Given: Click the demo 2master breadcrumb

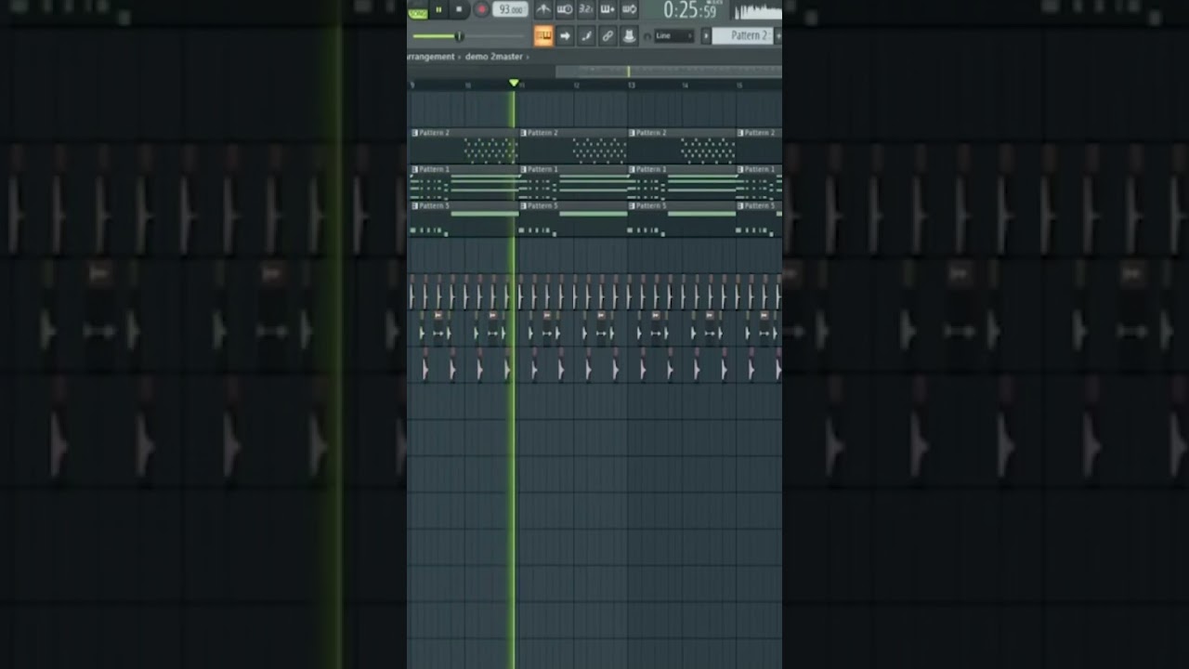Looking at the screenshot, I should coord(493,57).
